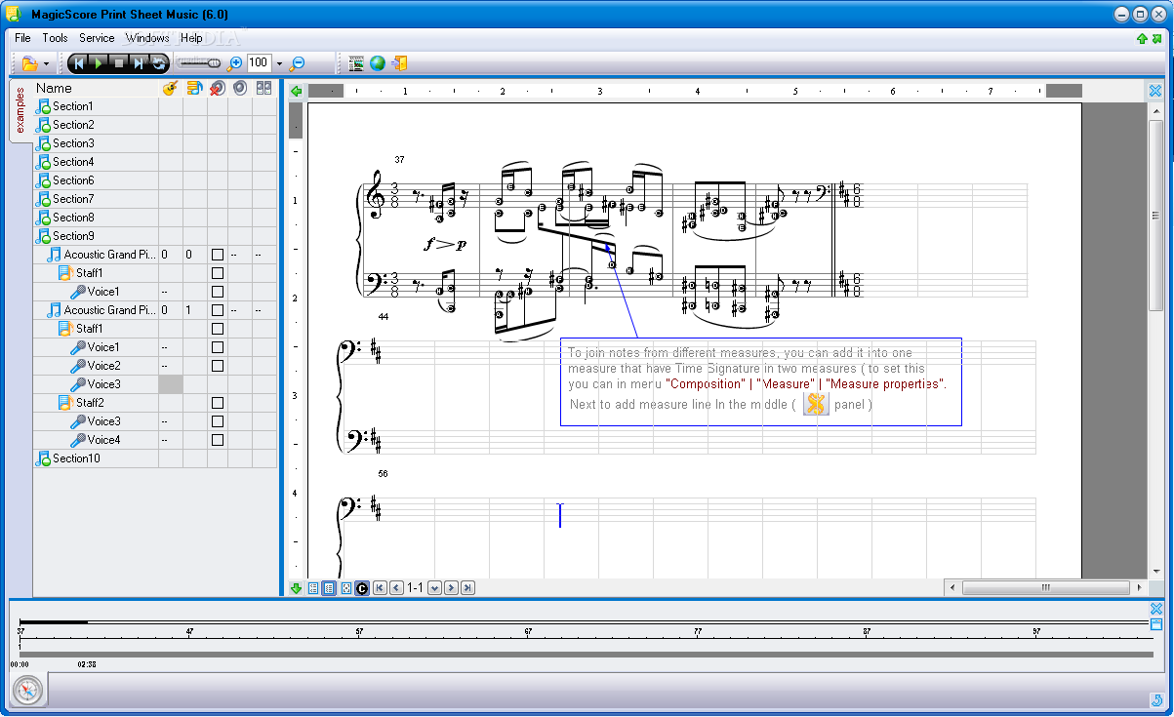Select Section1 in the tree

(x=73, y=106)
